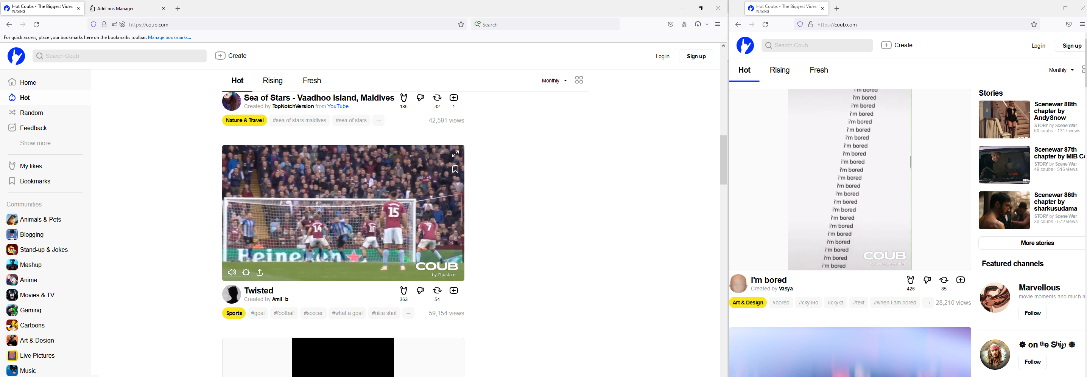Open video quality settings on Twisted

point(246,272)
